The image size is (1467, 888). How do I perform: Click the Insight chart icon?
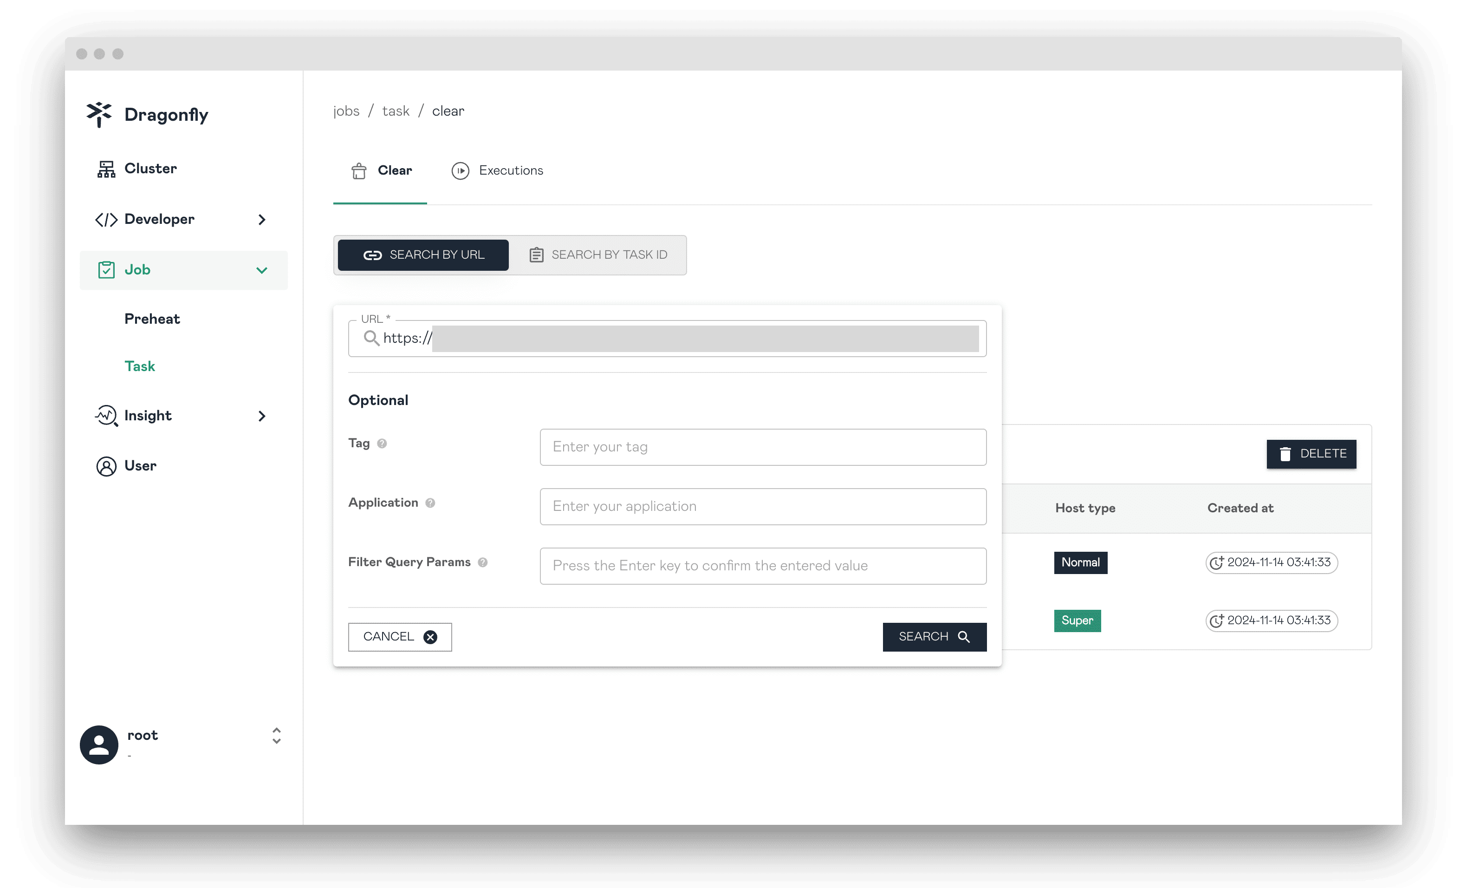point(106,416)
